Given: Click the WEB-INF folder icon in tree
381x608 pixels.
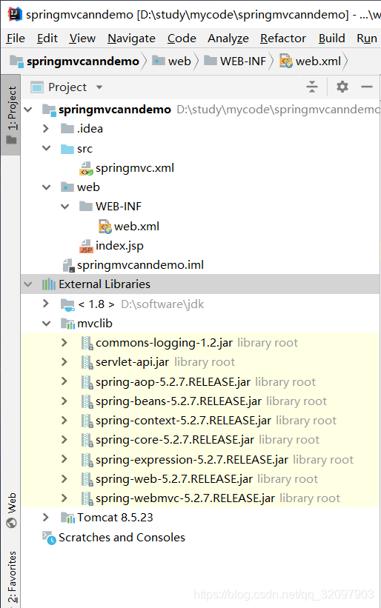Looking at the screenshot, I should click(x=86, y=207).
